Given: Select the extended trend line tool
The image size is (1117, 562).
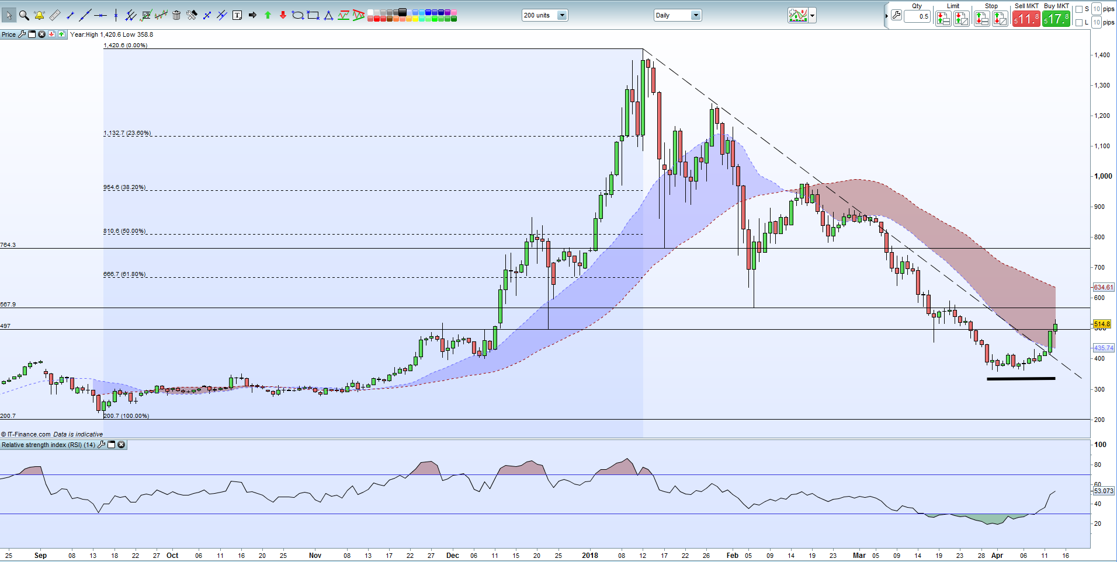Looking at the screenshot, I should pos(85,16).
